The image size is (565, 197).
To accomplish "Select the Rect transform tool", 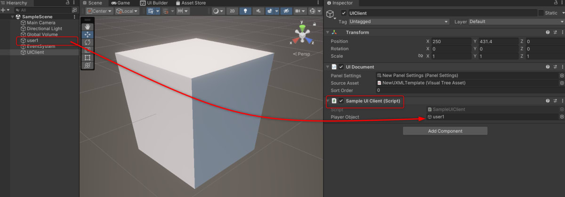I will [x=88, y=58].
